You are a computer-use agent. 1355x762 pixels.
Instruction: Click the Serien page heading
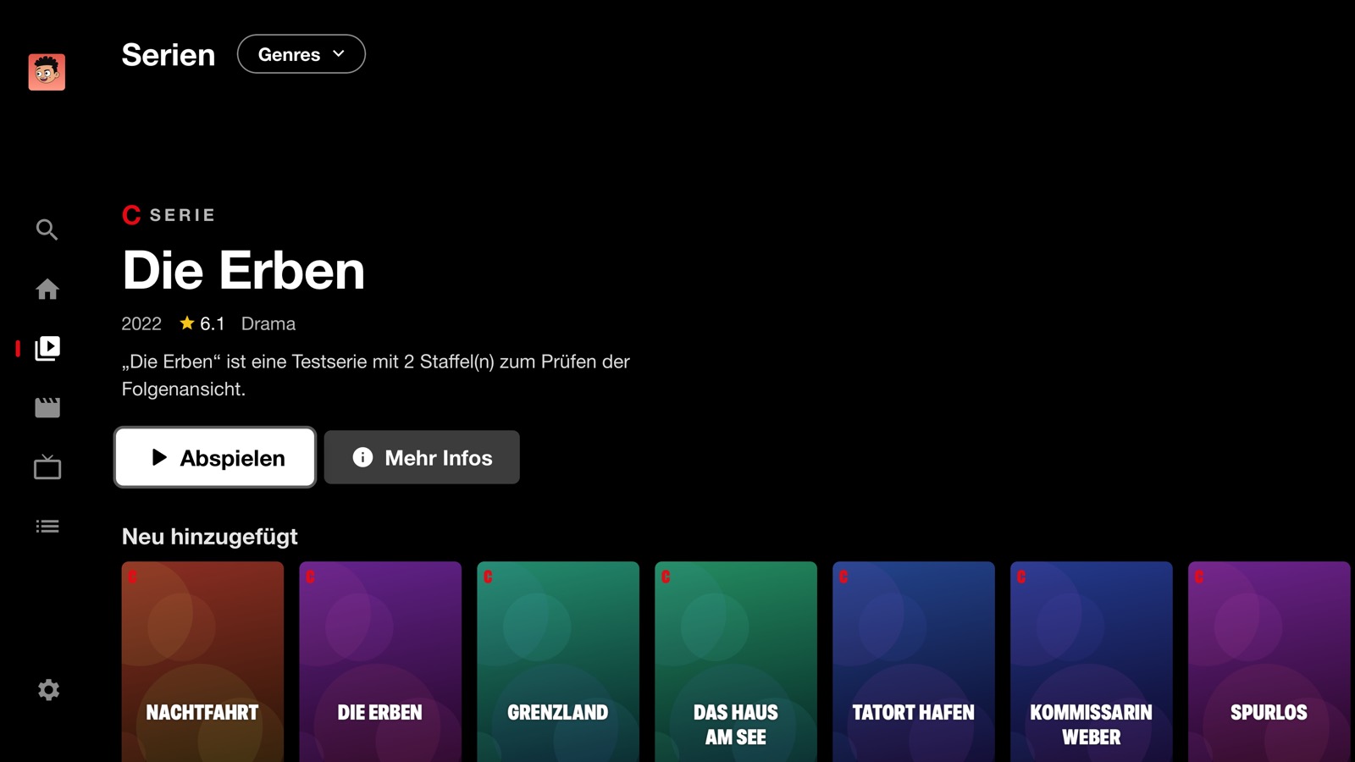pyautogui.click(x=169, y=55)
